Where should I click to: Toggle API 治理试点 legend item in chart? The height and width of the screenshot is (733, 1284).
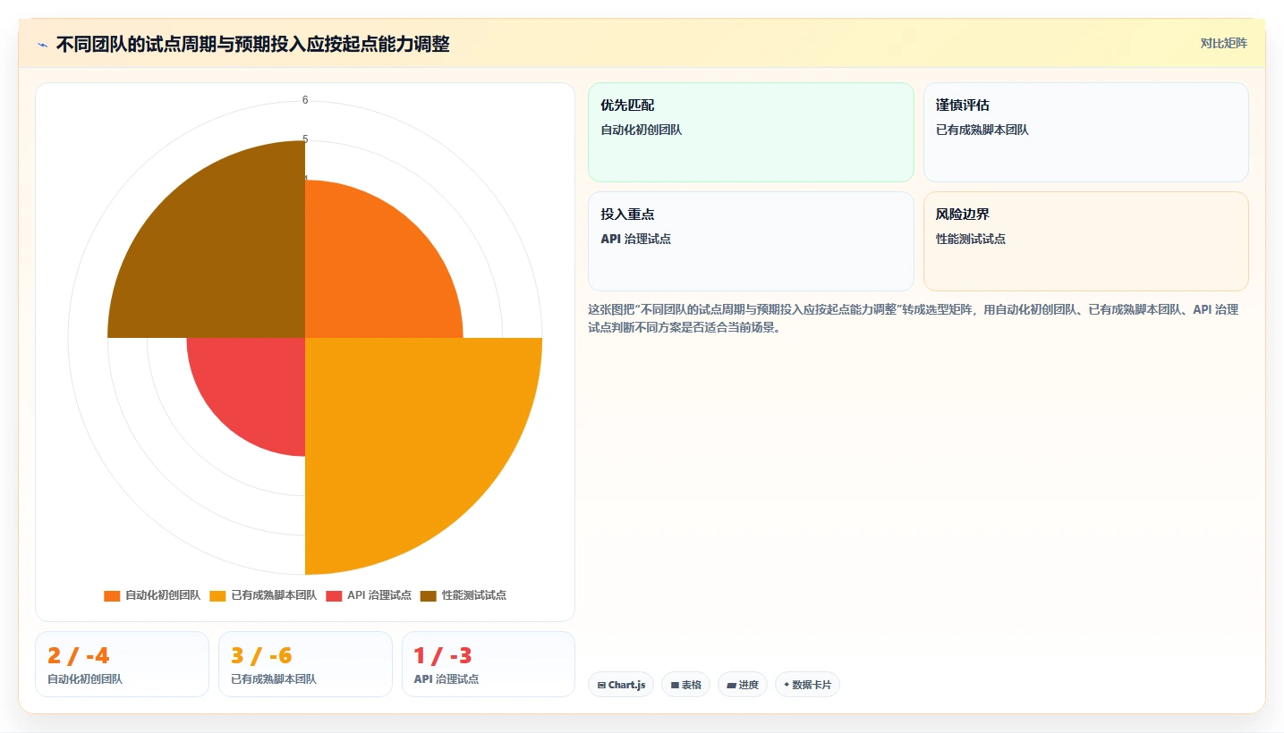[369, 595]
